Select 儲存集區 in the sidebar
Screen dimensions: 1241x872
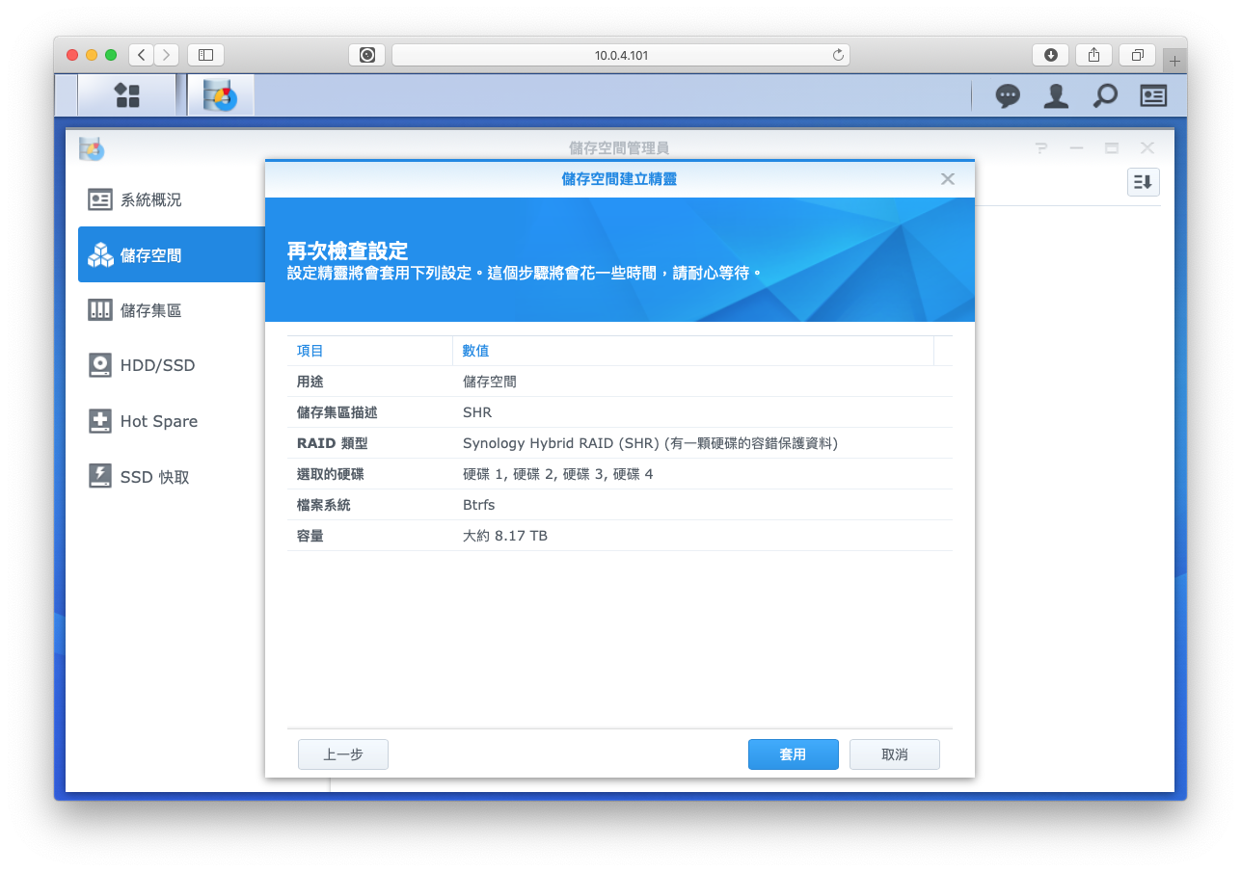172,310
